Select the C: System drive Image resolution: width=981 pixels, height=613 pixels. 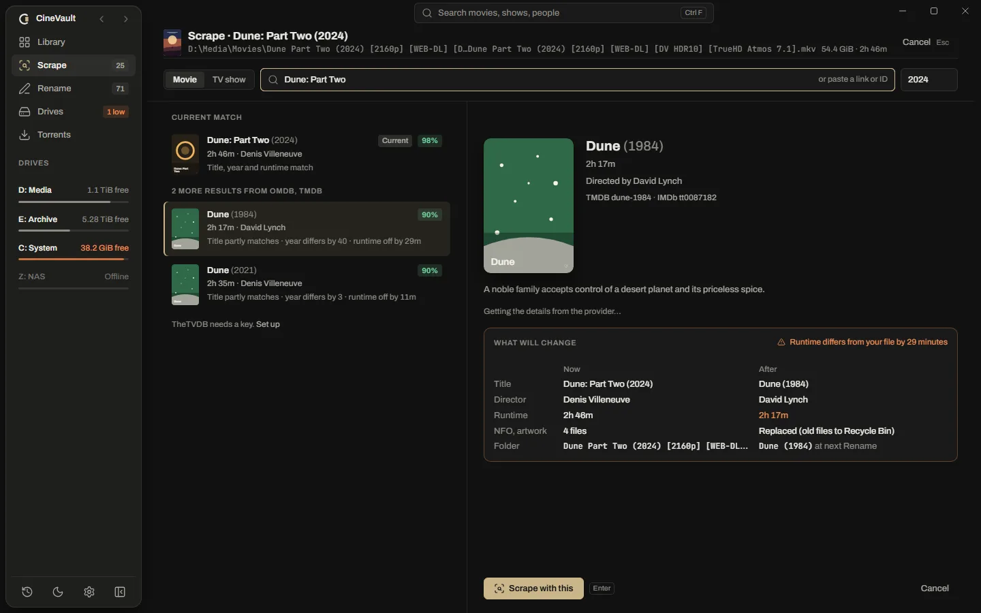(x=74, y=251)
